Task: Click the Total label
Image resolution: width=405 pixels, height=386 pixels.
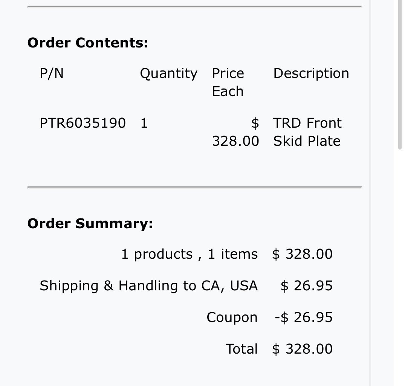Action: coord(241,349)
